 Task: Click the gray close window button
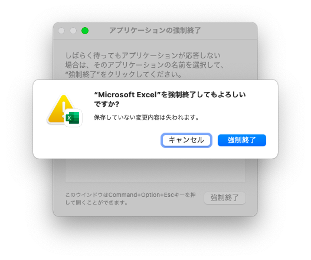pyautogui.click(x=61, y=31)
